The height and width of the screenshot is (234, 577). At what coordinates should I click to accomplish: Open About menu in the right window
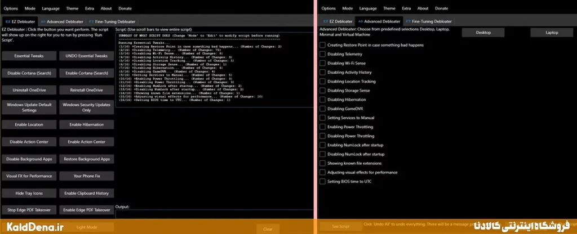pos(423,8)
